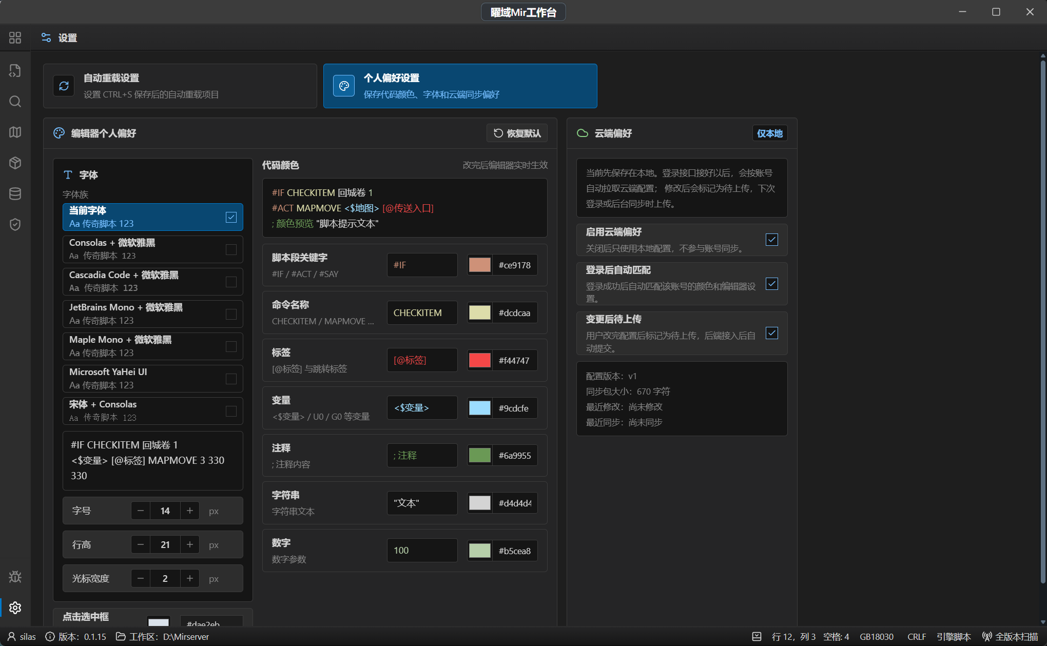Click the main vertical scrollbar
This screenshot has width=1047, height=646.
click(1042, 322)
